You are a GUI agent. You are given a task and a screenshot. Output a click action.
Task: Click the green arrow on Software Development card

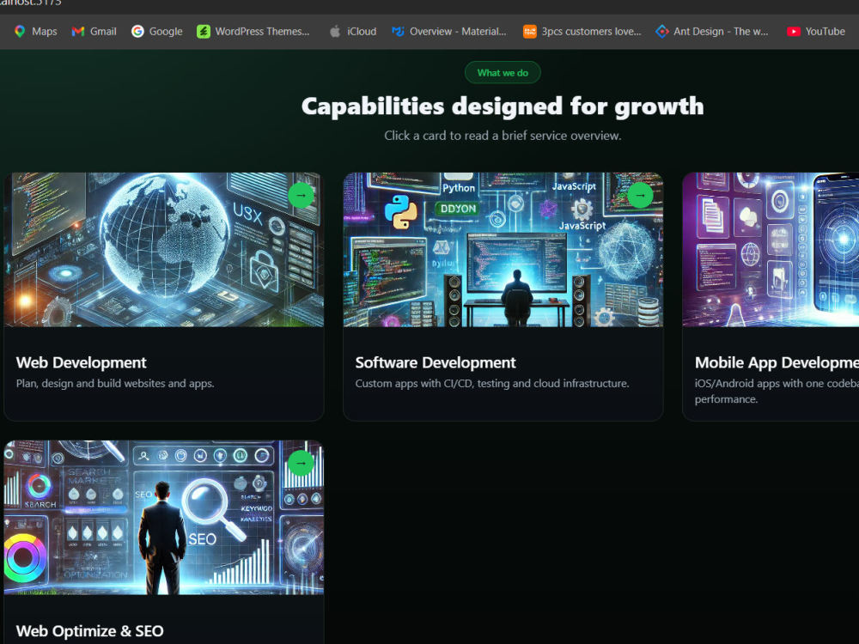pyautogui.click(x=640, y=195)
